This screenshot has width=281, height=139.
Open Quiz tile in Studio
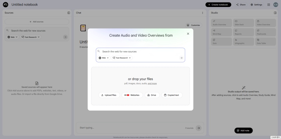point(221,41)
